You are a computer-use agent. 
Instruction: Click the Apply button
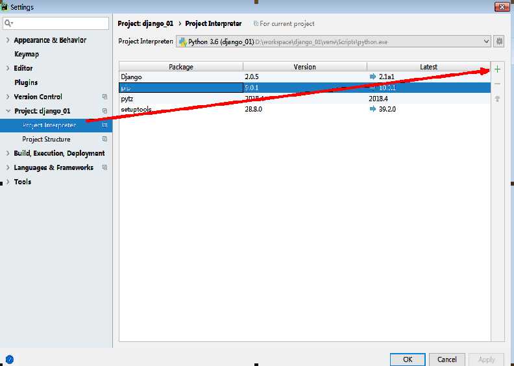coord(487,360)
